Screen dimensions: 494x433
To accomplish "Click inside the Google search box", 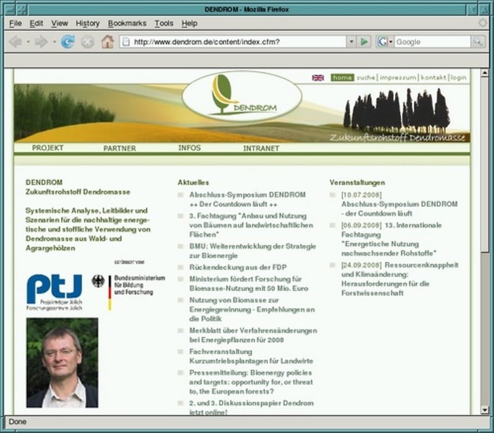I will coord(432,41).
